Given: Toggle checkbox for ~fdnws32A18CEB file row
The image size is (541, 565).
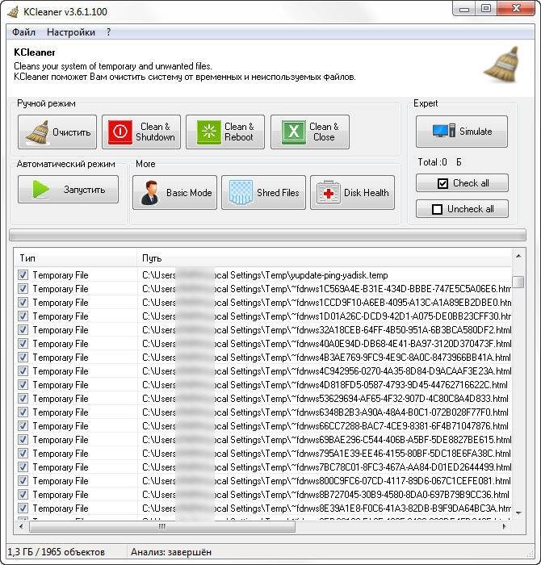Looking at the screenshot, I should click(x=23, y=329).
